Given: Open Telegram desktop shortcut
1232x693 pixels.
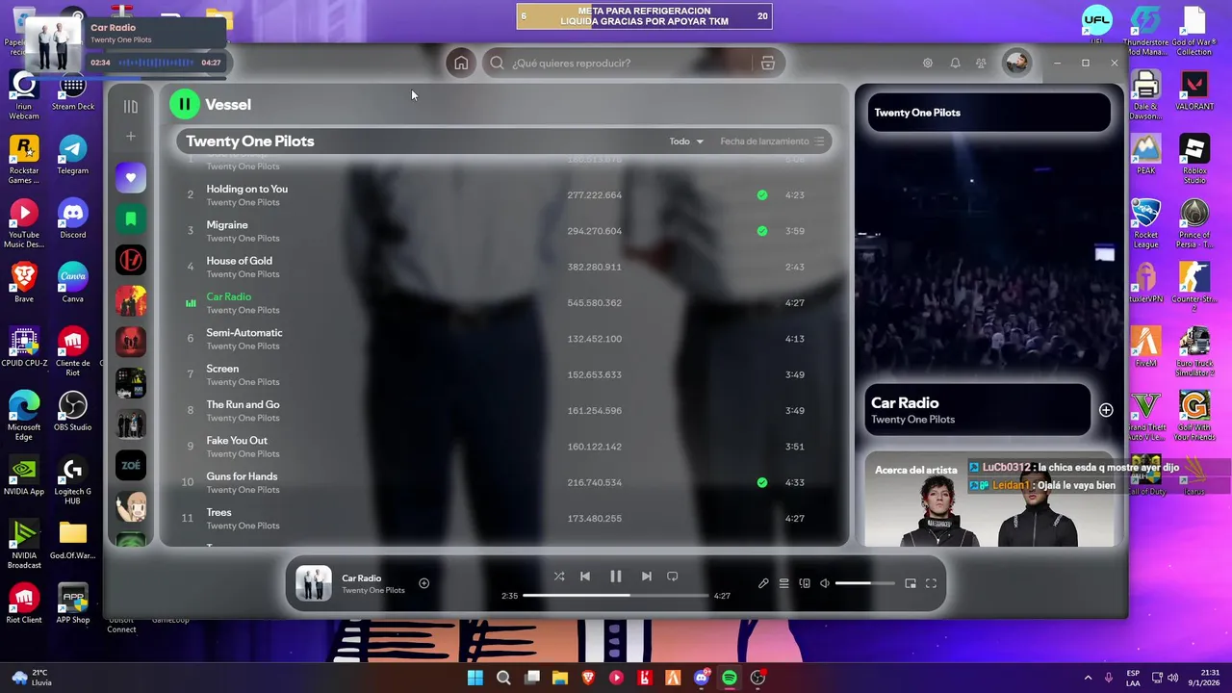Looking at the screenshot, I should click(72, 155).
